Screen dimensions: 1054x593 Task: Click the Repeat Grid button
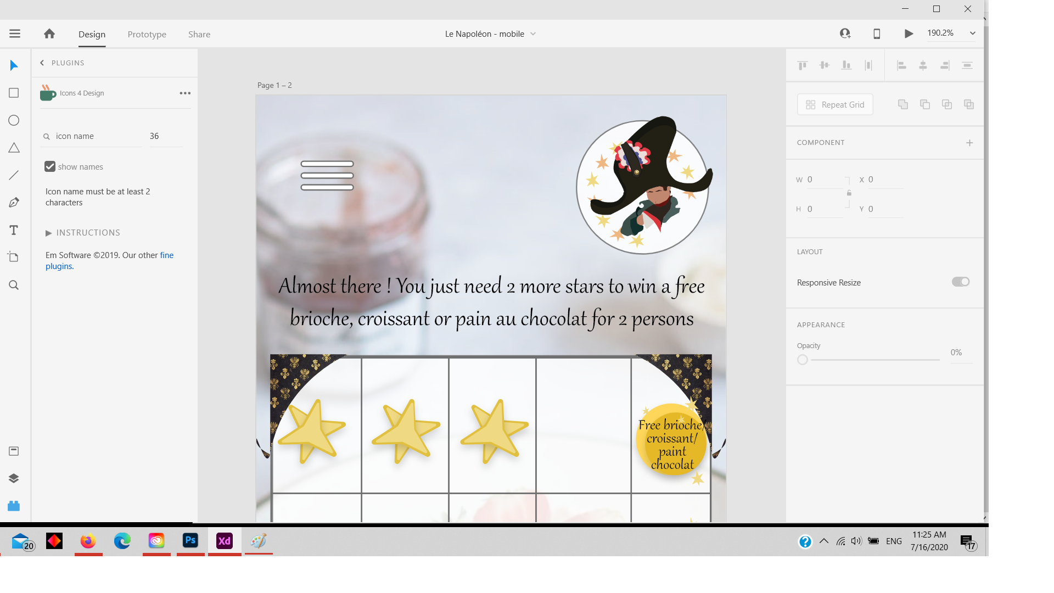pos(834,104)
